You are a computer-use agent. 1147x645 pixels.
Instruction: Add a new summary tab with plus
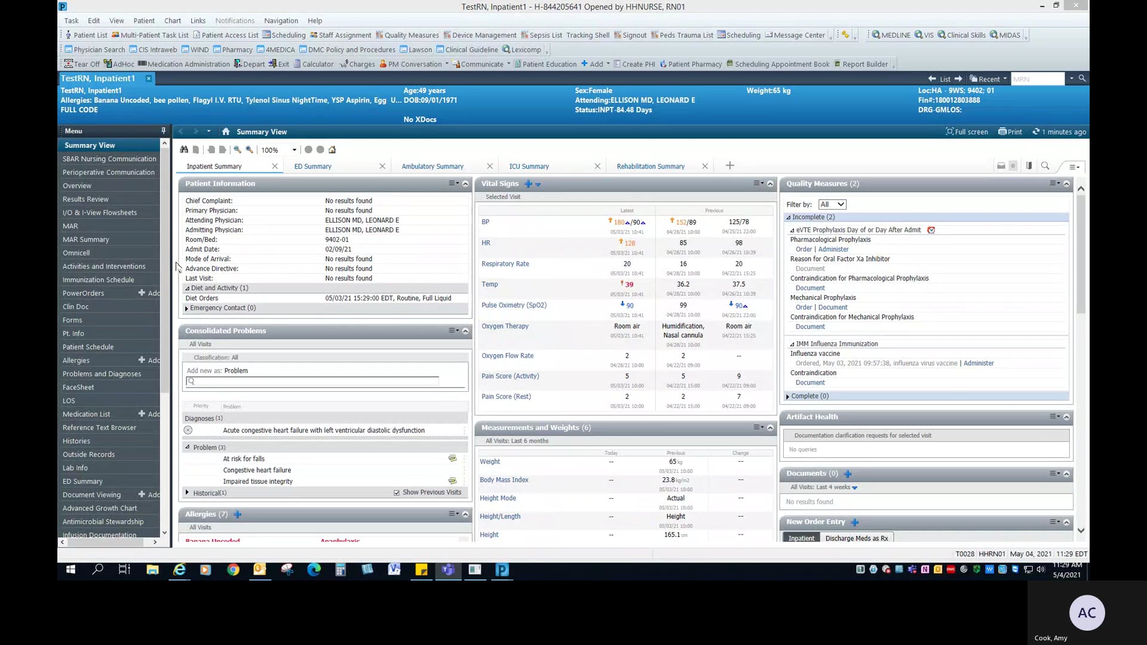pyautogui.click(x=729, y=166)
